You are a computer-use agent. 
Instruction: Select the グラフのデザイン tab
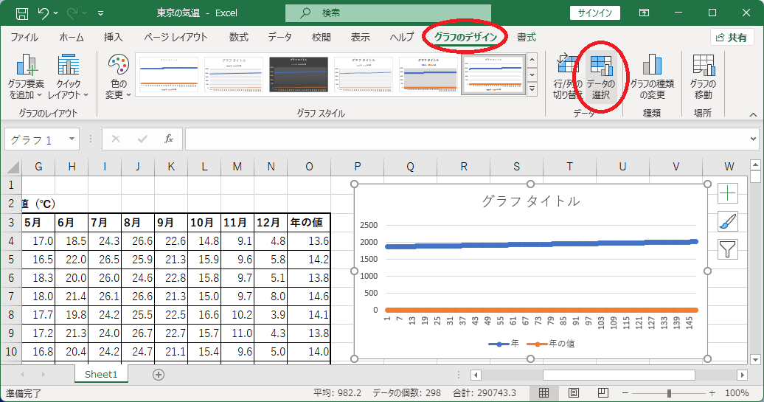pos(465,38)
